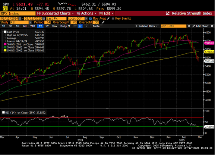
Task: Click the pencil icon after Oversold field
Action: tap(103, 22)
